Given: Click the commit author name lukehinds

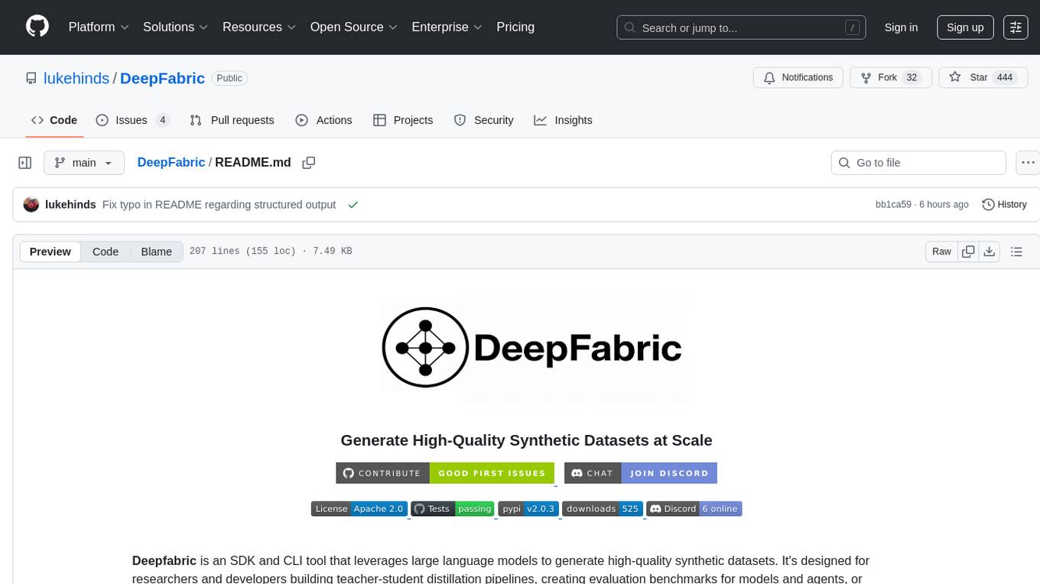Looking at the screenshot, I should [70, 205].
